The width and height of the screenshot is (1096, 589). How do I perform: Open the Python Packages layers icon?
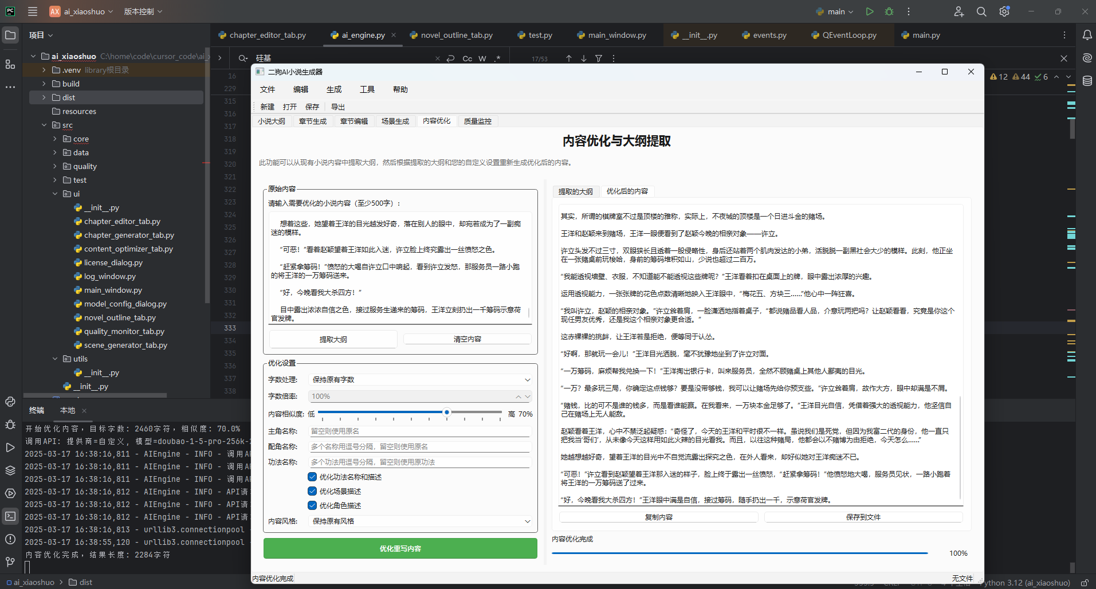tap(10, 470)
